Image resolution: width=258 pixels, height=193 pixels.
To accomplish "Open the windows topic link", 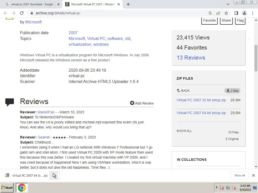I will coord(101,44).
